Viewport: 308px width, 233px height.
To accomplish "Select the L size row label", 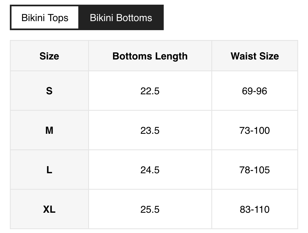I will pos(49,170).
